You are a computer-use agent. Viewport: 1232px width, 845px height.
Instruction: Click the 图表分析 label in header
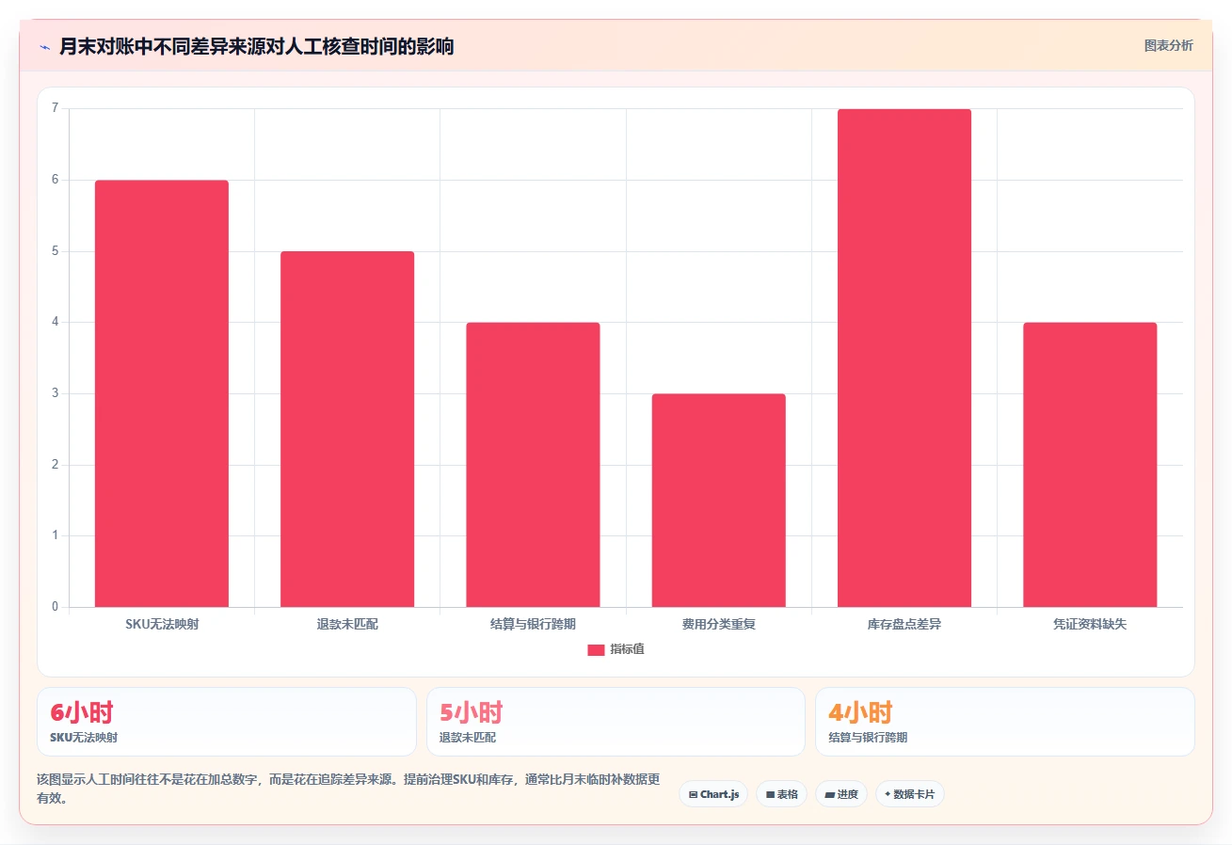[1168, 46]
